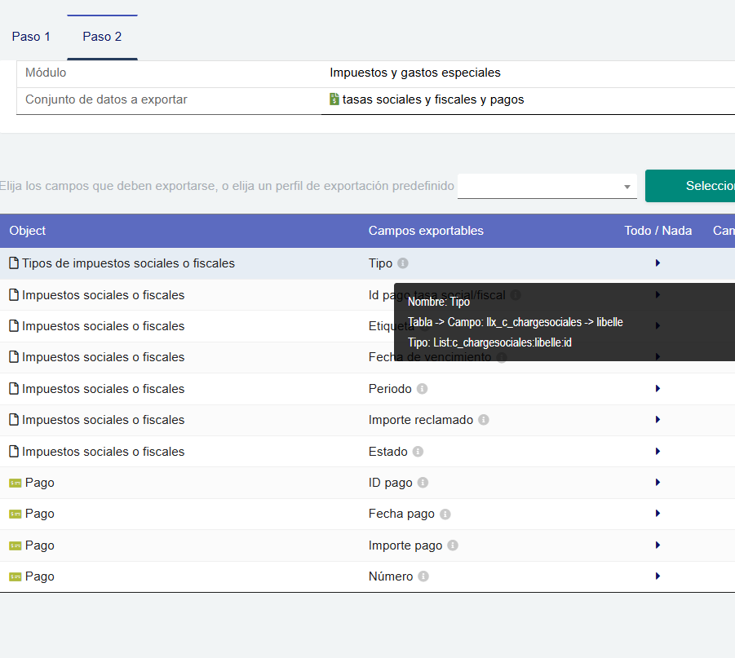Click the info icon beside Periodo

click(x=423, y=389)
